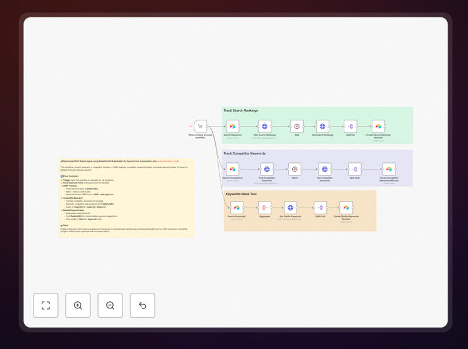Open the Post Search Rankings HTTP node
This screenshot has height=349, width=468.
(265, 126)
